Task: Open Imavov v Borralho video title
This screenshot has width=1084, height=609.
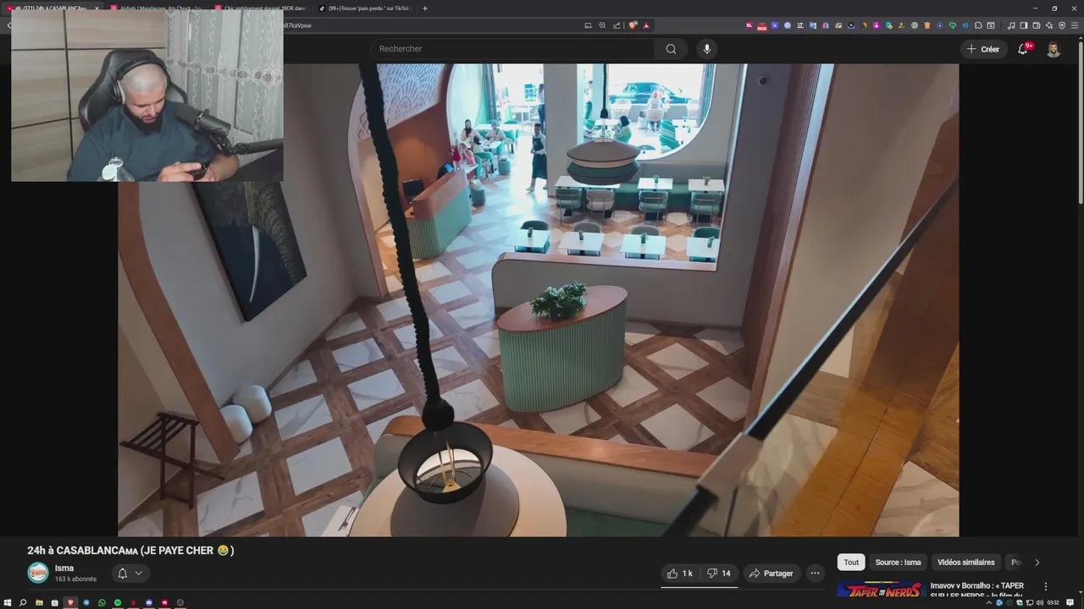Action: tap(976, 590)
